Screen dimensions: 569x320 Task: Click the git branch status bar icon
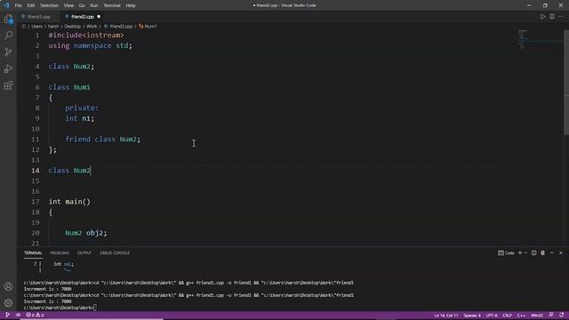7,315
